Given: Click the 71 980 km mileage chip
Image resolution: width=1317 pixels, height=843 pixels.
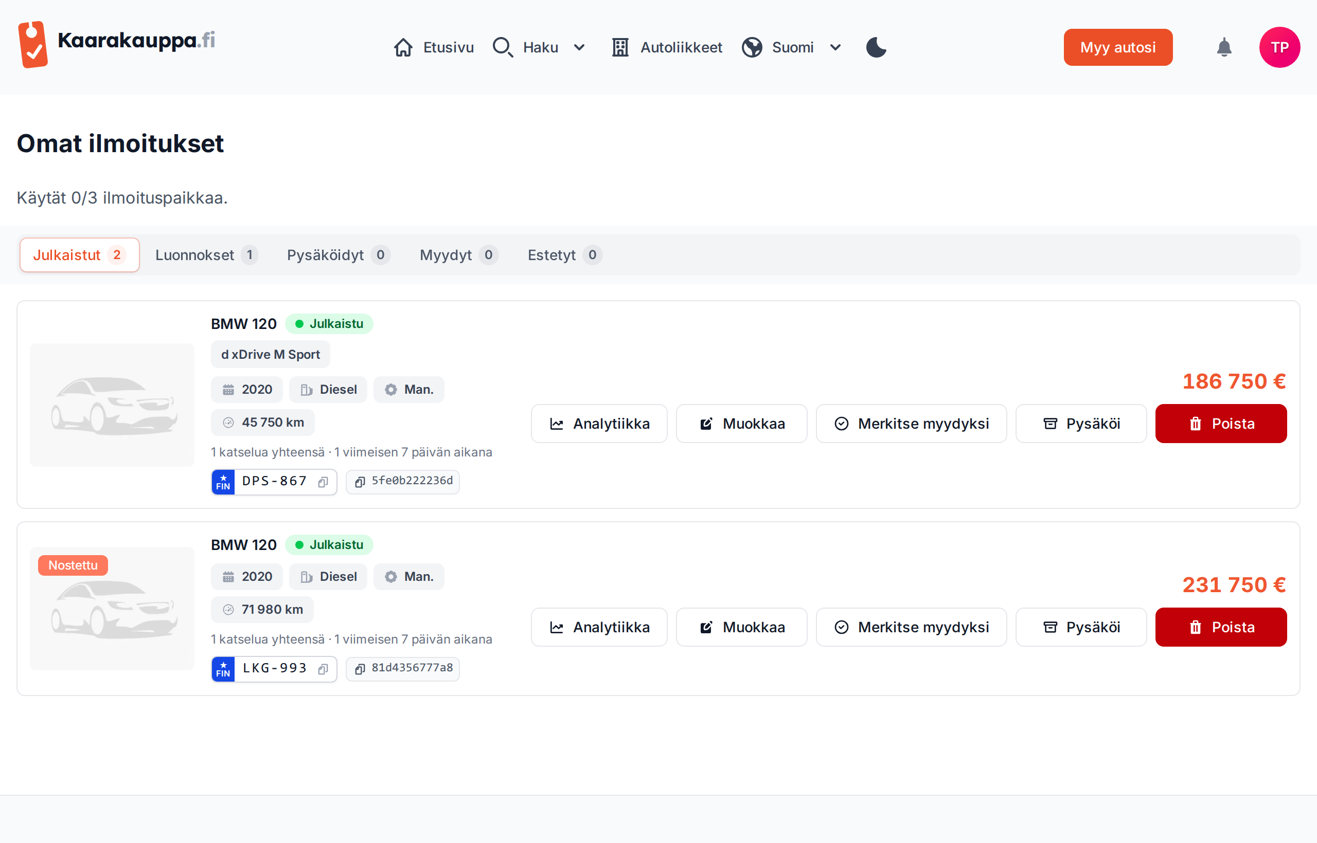Looking at the screenshot, I should coord(262,610).
